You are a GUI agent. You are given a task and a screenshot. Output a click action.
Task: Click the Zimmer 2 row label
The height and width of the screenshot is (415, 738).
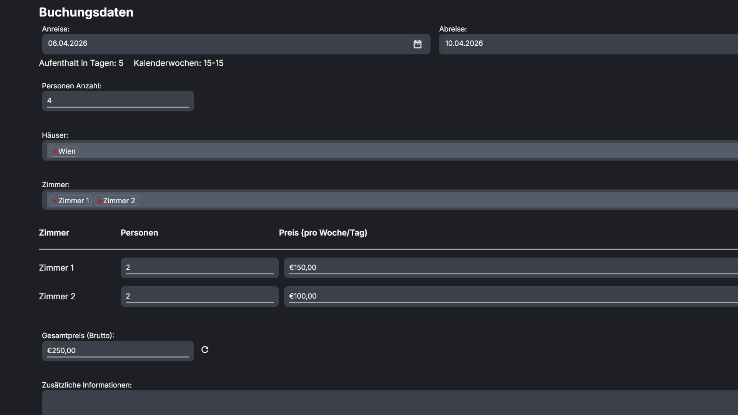[57, 296]
